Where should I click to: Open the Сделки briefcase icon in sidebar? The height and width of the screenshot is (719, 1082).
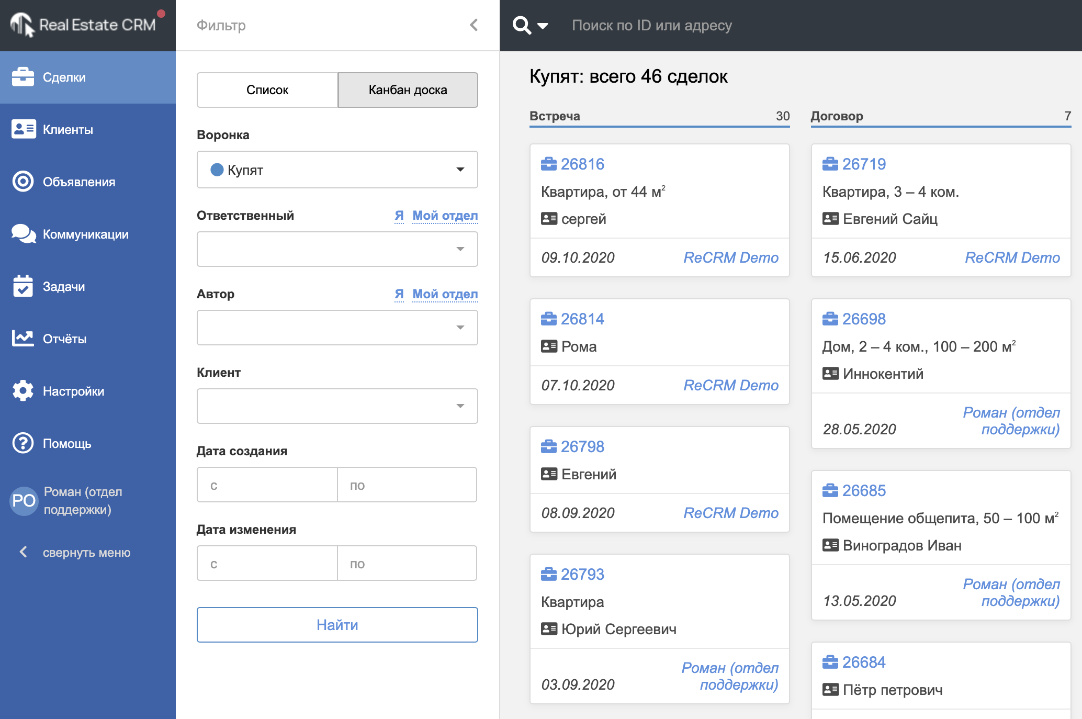[23, 77]
